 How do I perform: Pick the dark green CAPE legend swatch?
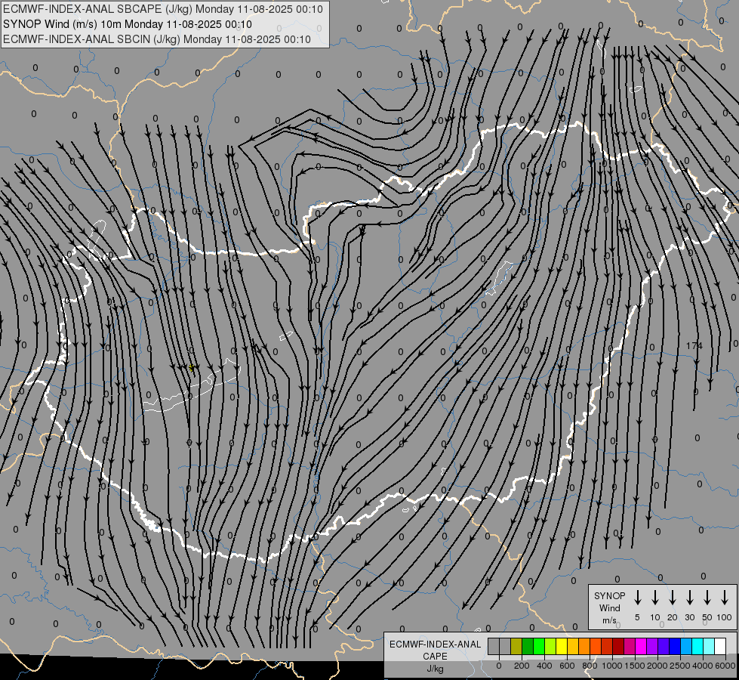coord(528,646)
